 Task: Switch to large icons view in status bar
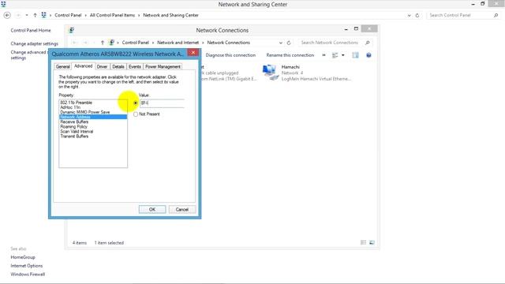[372, 242]
